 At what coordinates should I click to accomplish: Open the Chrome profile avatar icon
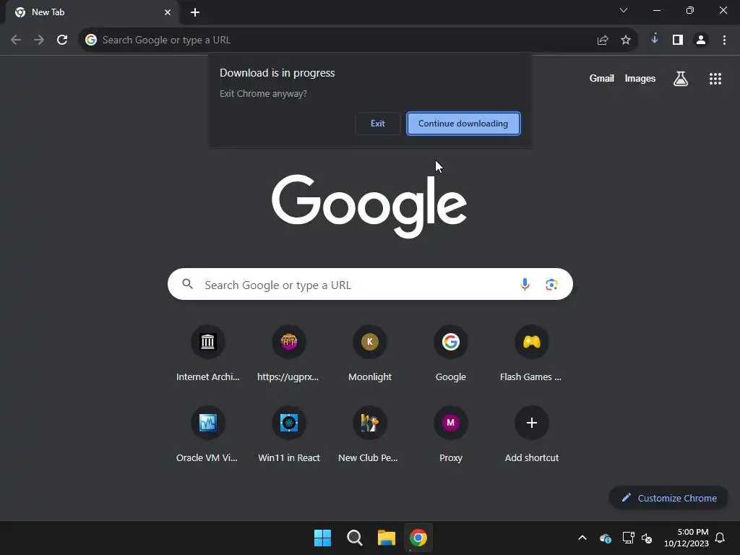coord(701,40)
